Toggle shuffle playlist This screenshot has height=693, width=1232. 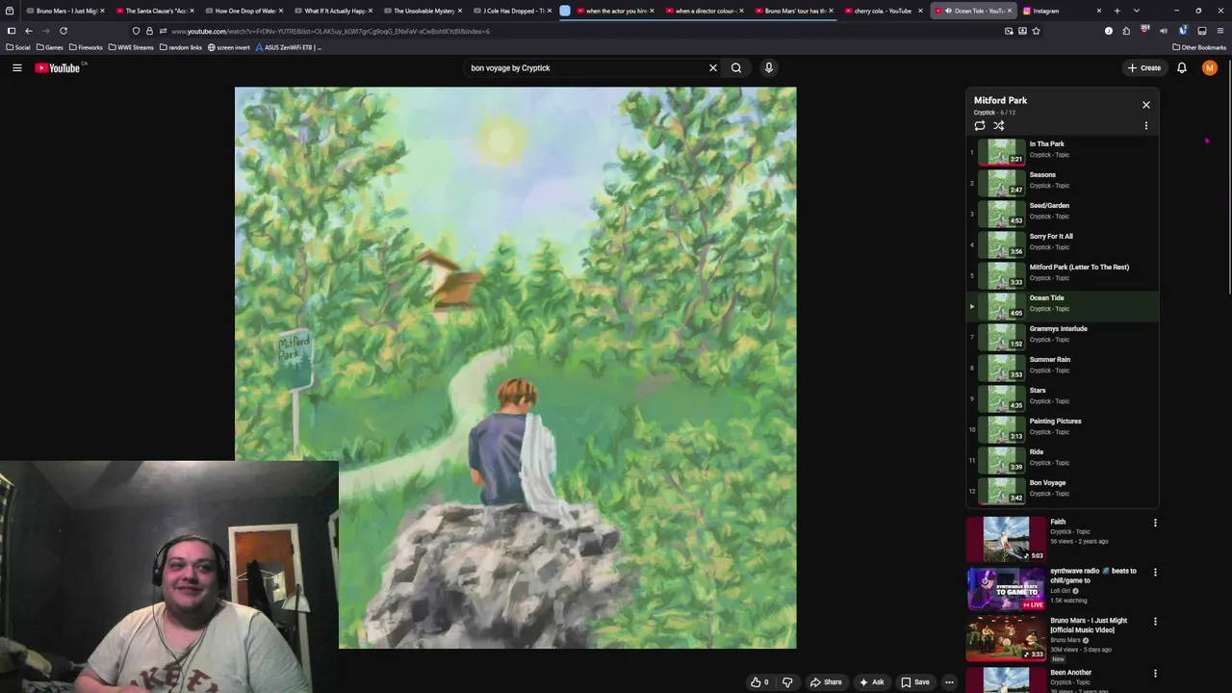(999, 126)
